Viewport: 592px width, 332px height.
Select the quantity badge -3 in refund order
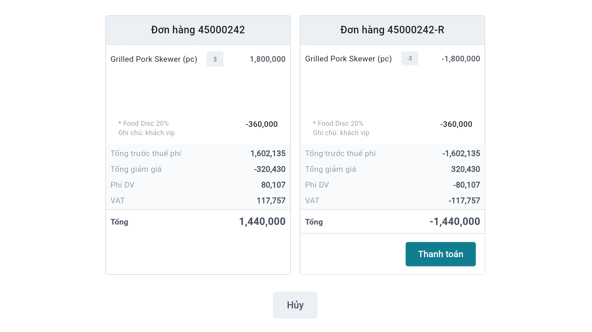409,58
